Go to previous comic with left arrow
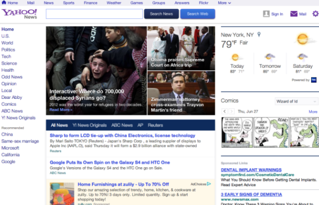The width and height of the screenshot is (319, 205). coord(225,112)
